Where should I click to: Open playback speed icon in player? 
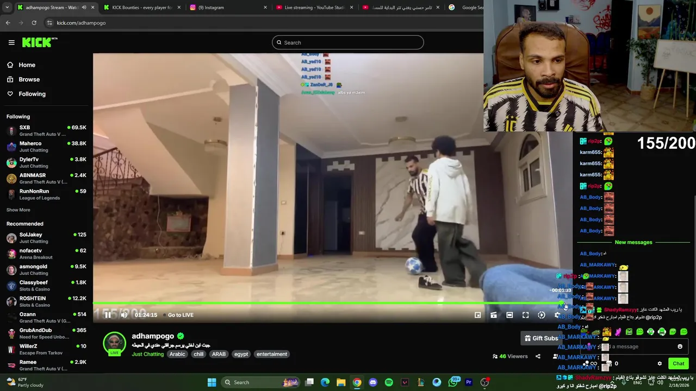542,315
